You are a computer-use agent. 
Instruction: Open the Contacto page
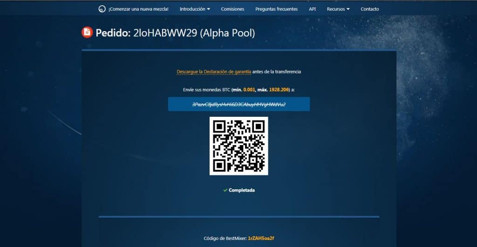[369, 9]
